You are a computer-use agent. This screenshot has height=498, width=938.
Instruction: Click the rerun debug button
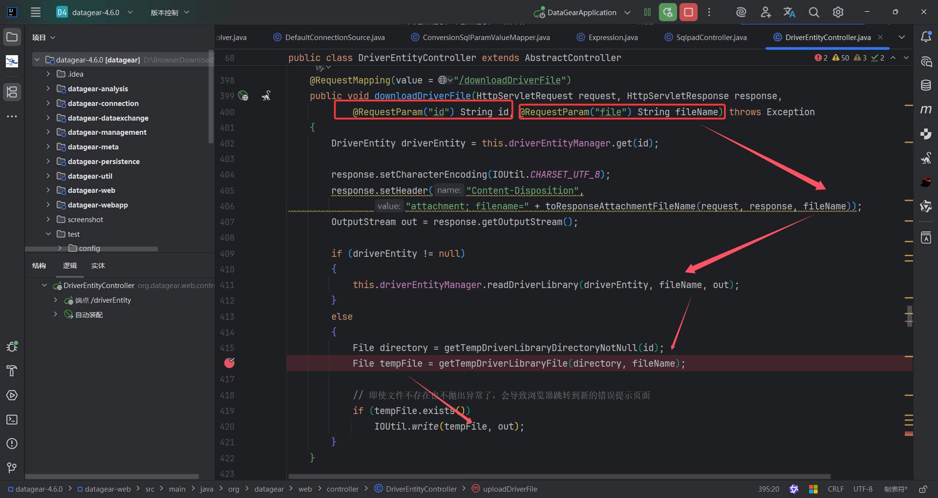coord(668,12)
